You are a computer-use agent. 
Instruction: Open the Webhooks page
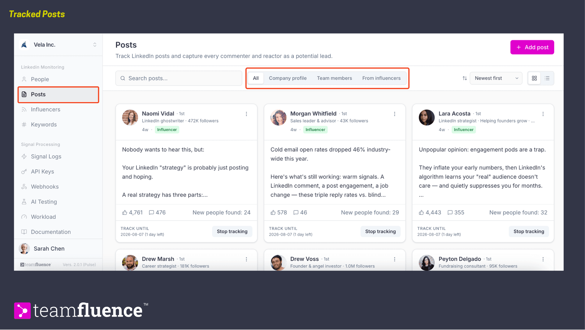[x=58, y=187]
